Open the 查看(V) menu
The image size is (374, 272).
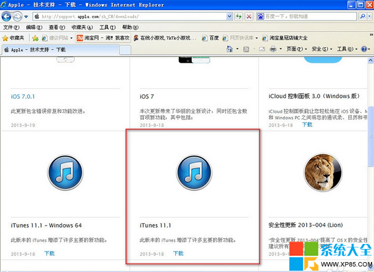coord(57,27)
